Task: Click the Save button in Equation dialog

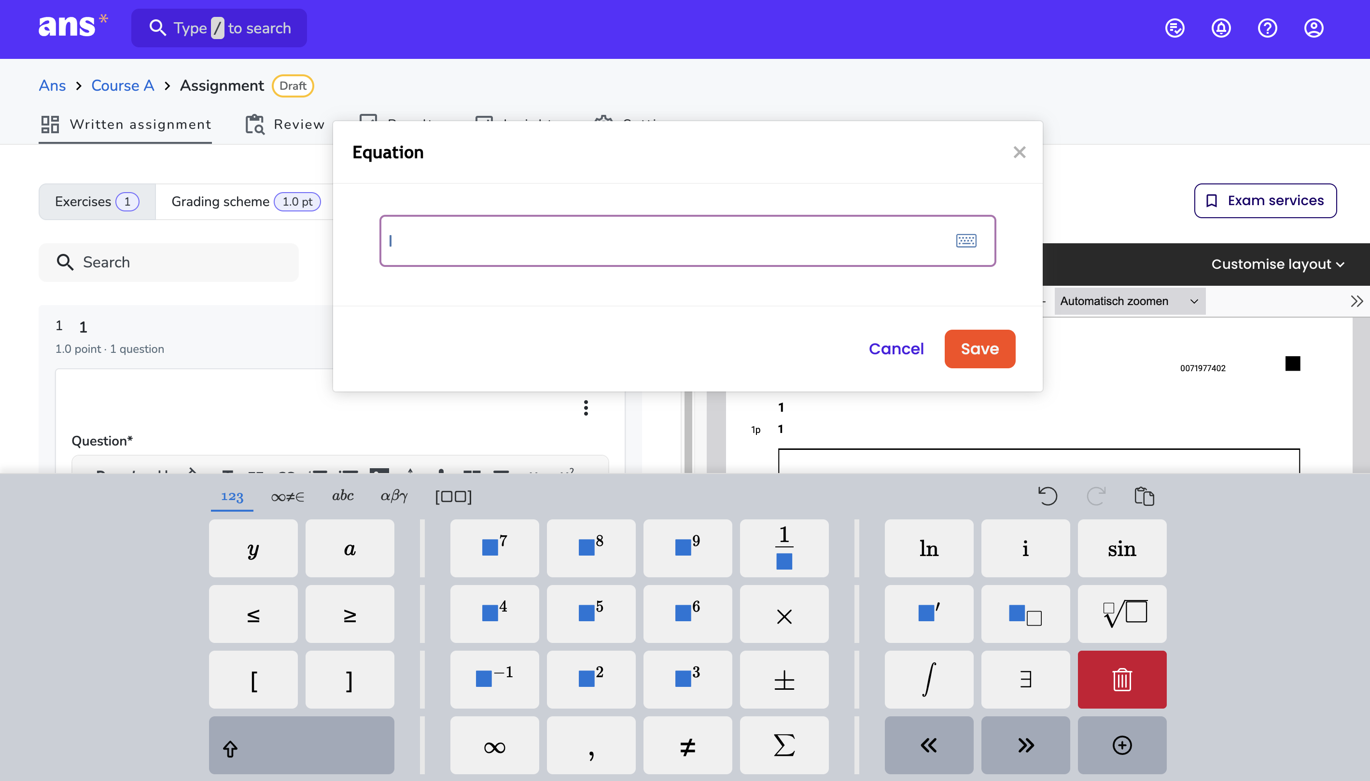Action: [x=979, y=349]
